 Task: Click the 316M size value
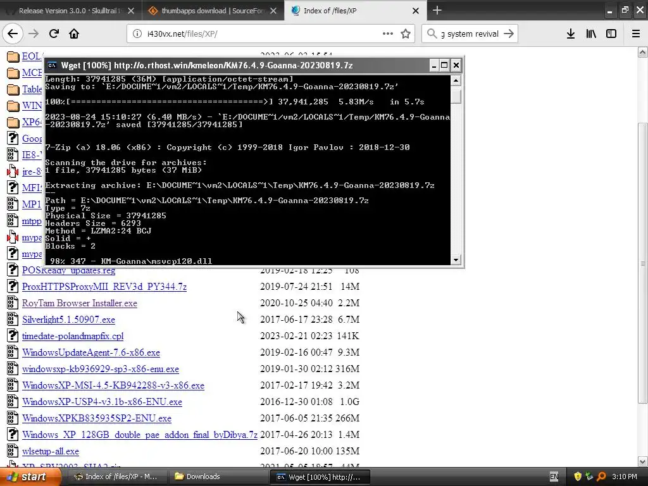347,369
